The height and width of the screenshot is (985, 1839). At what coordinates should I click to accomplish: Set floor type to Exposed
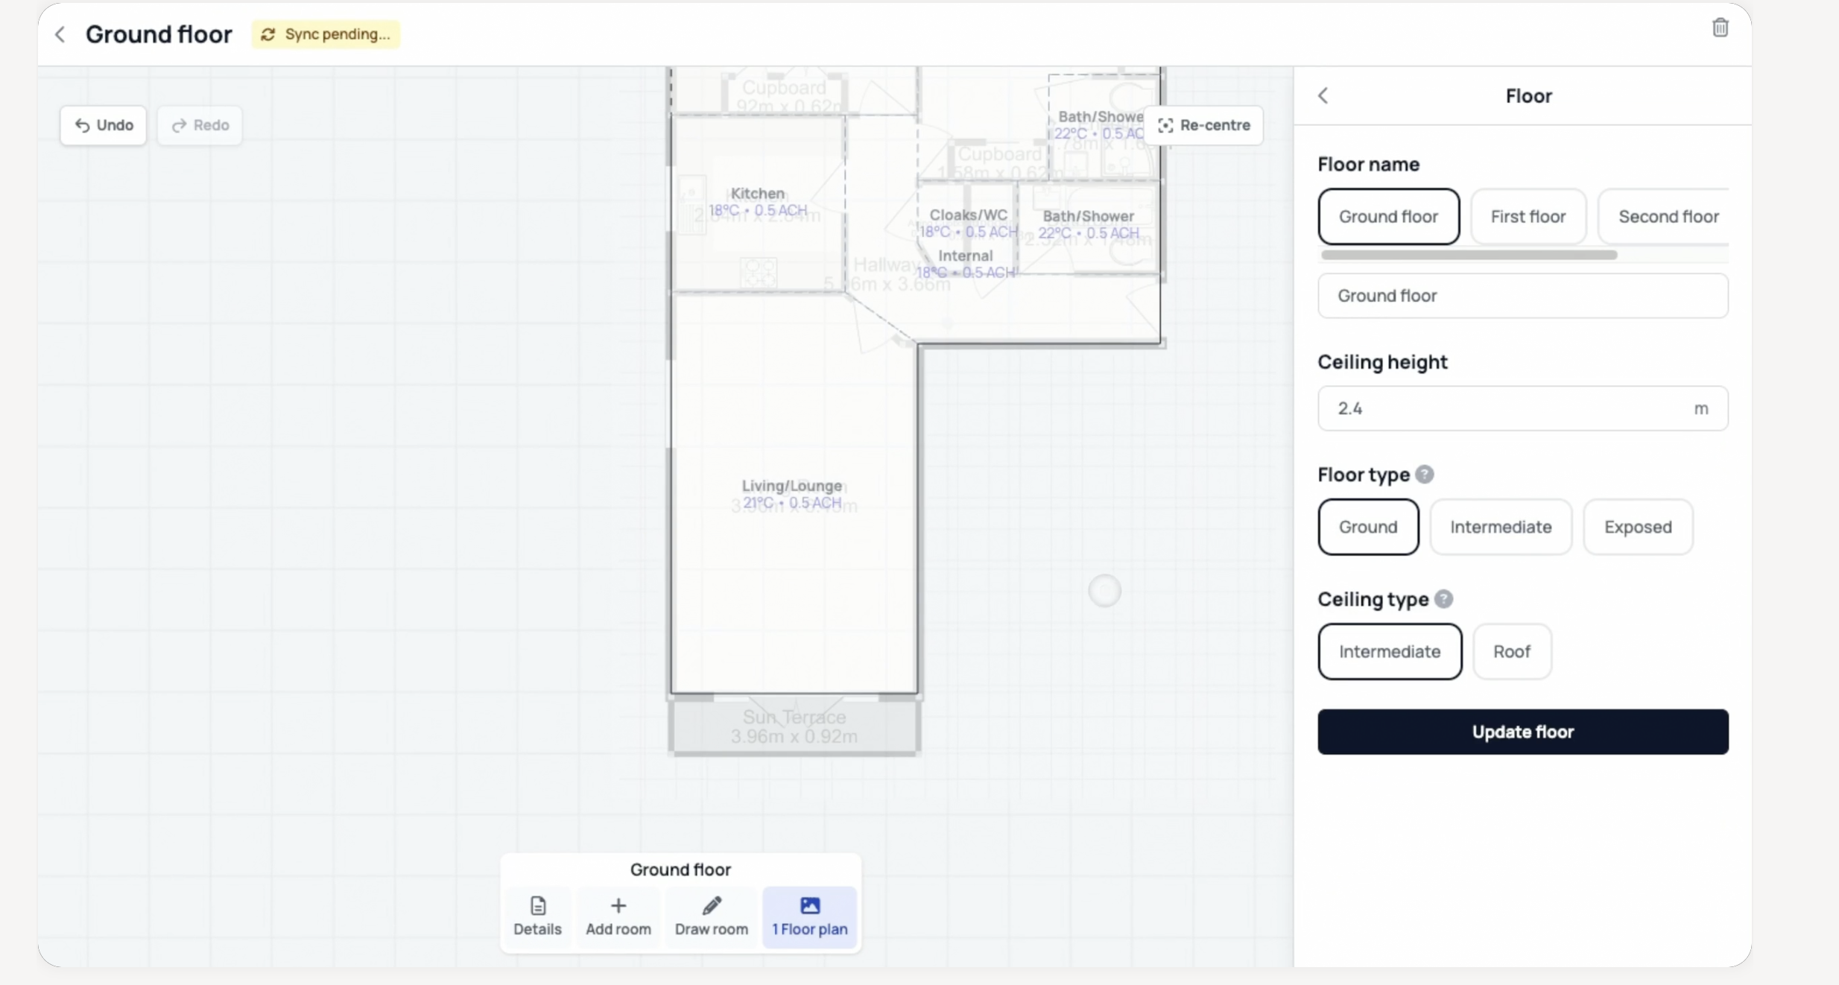(x=1637, y=527)
